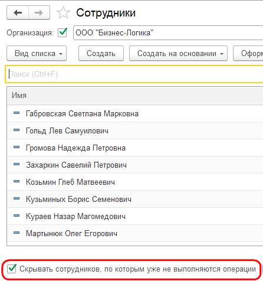This screenshot has width=263, height=281.
Task: Click the row icon beside Кураев Назар Магомедович
Action: pos(17,215)
